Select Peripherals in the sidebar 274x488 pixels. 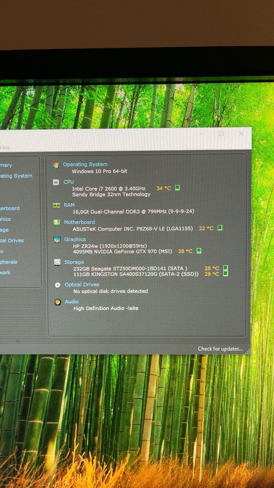tap(9, 262)
